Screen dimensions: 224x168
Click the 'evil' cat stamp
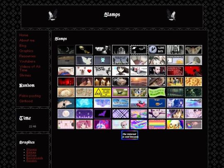coord(121,82)
